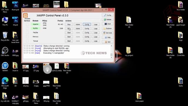
Task: Open FileZilla Config menu
Action: click(87, 33)
